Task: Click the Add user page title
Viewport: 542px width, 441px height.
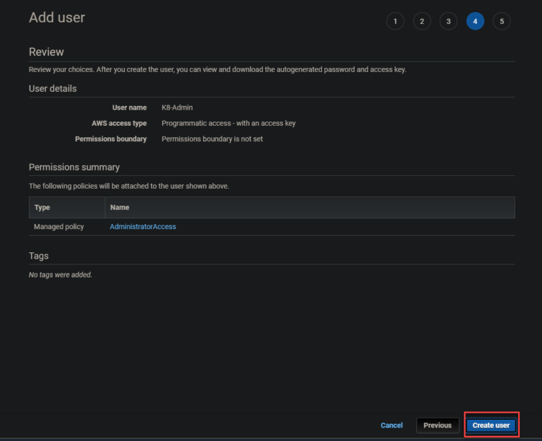Action: (x=56, y=18)
